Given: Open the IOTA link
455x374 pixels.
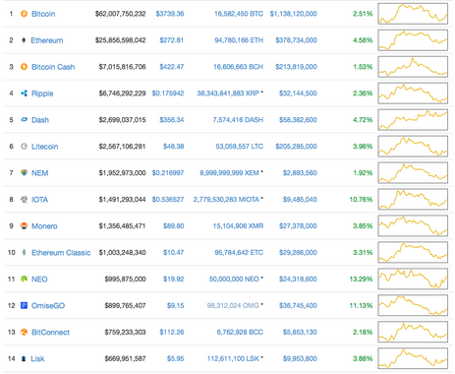Looking at the screenshot, I should 39,200.
